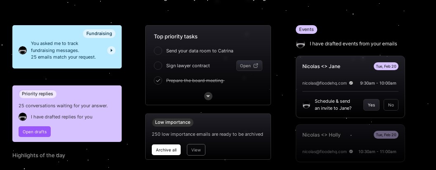Click the Priority replies tag
The height and width of the screenshot is (170, 436).
point(38,94)
